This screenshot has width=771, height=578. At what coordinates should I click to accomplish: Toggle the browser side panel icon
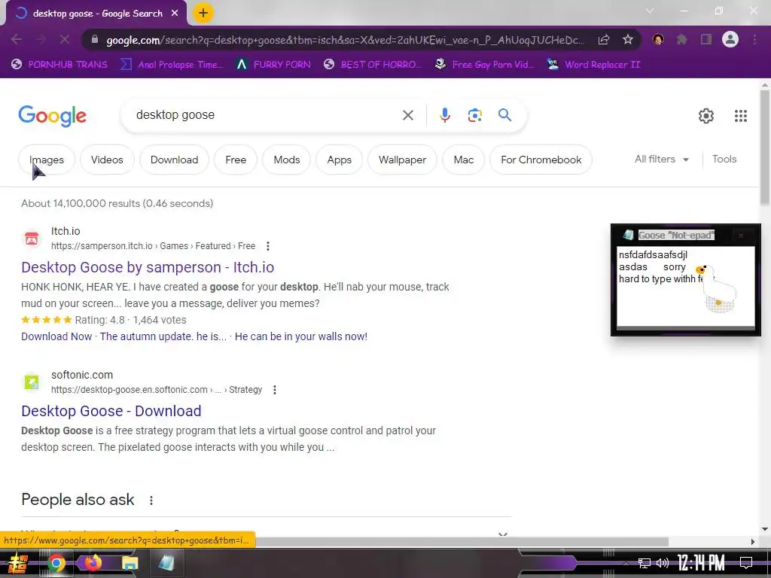click(706, 39)
